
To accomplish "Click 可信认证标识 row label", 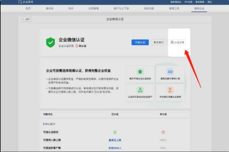I will click(x=51, y=132).
